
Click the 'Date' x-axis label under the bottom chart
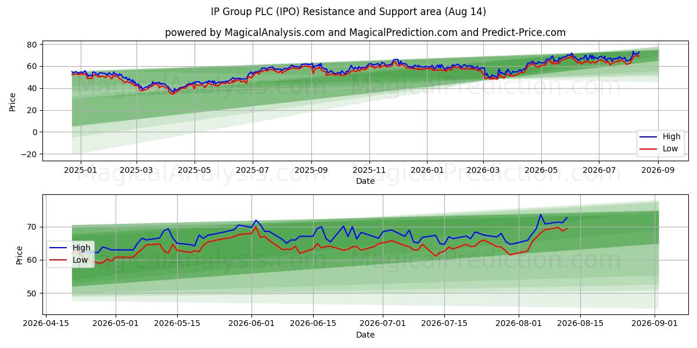point(365,335)
